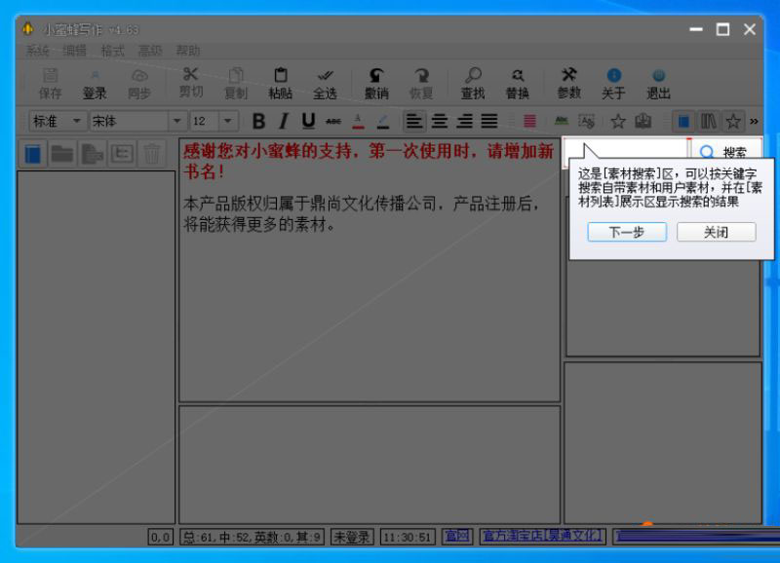Open 查找 find tool
The image size is (780, 563).
point(473,84)
